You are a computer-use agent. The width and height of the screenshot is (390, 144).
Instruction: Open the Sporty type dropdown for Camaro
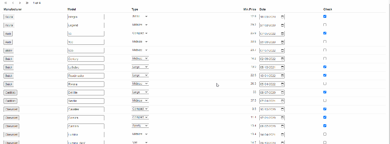(x=140, y=126)
